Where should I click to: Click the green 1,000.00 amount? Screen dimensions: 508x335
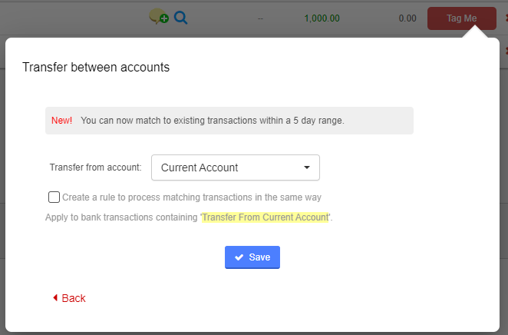[x=322, y=18]
